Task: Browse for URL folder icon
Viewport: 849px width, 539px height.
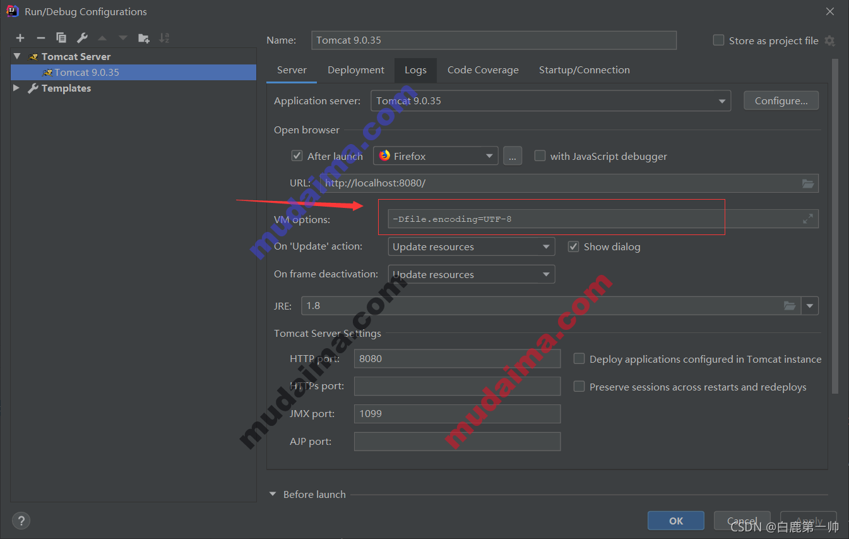Action: [x=808, y=183]
